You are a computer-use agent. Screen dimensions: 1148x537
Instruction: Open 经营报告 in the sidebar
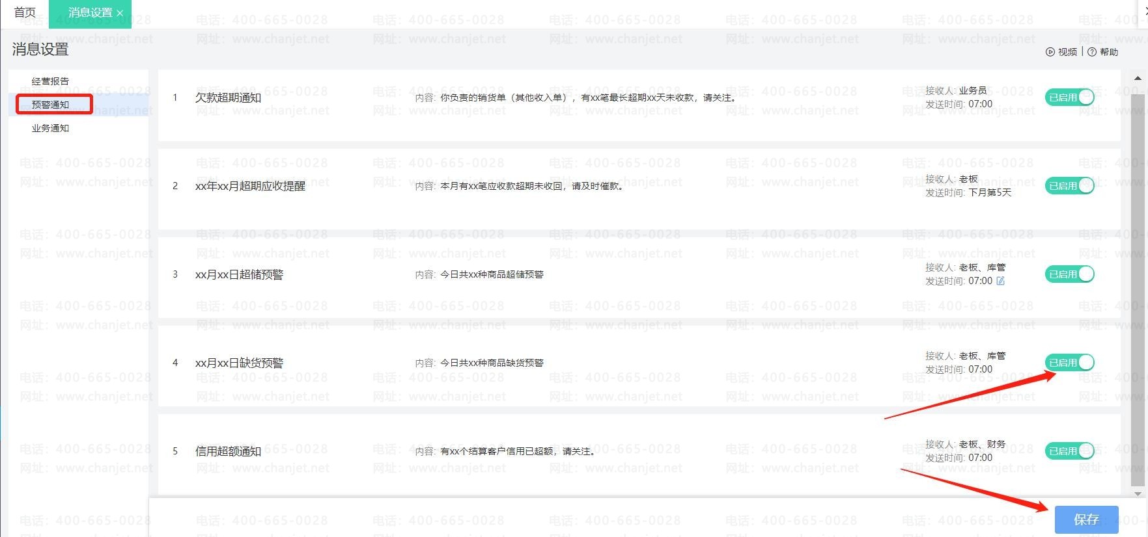click(x=50, y=81)
